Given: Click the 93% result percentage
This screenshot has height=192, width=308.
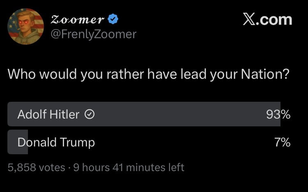Looking at the screenshot, I should coord(278,114).
